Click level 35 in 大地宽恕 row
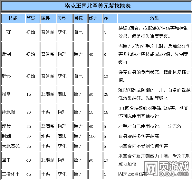 pyautogui.click(x=29, y=147)
